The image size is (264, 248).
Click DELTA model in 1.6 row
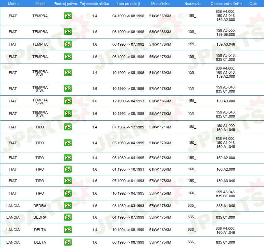[x=40, y=242]
